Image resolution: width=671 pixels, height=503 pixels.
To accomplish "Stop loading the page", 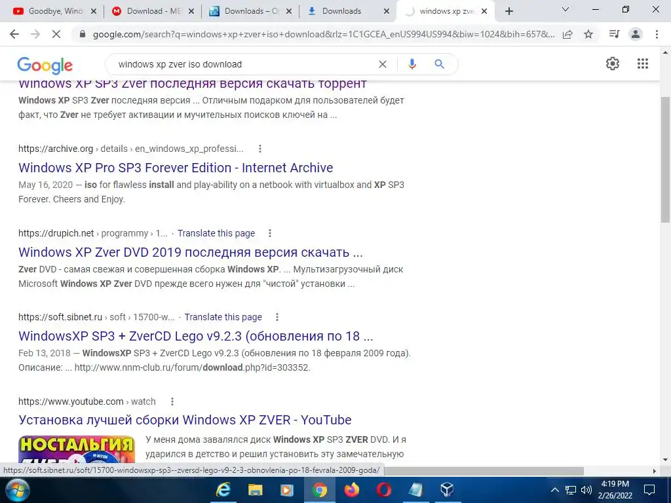I will pos(56,34).
